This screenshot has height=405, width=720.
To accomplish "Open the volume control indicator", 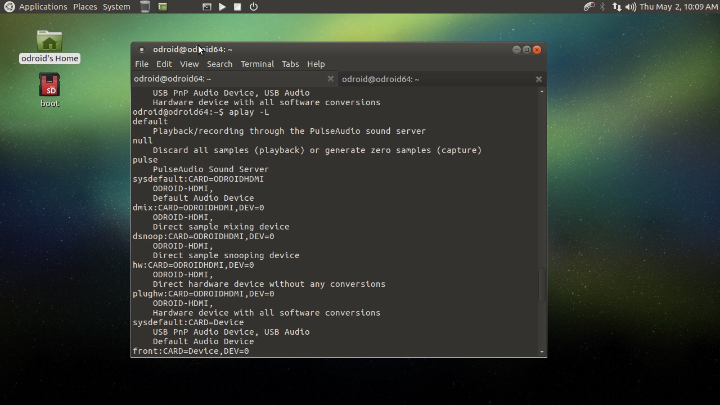I will coord(631,7).
